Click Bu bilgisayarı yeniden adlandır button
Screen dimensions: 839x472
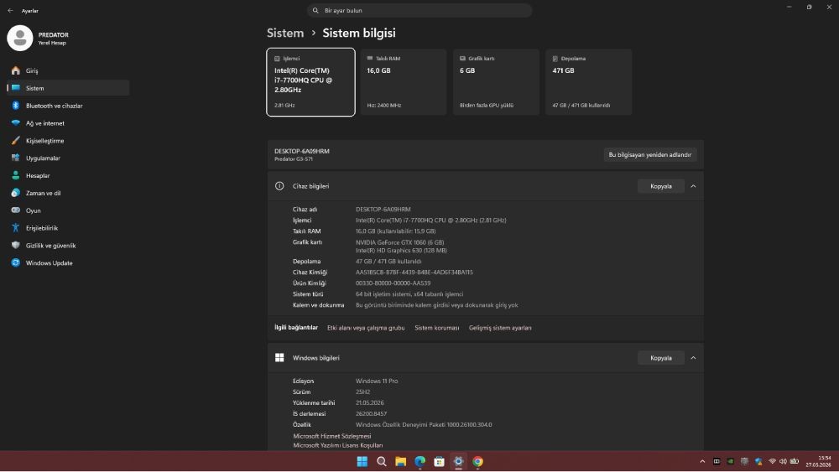point(650,154)
